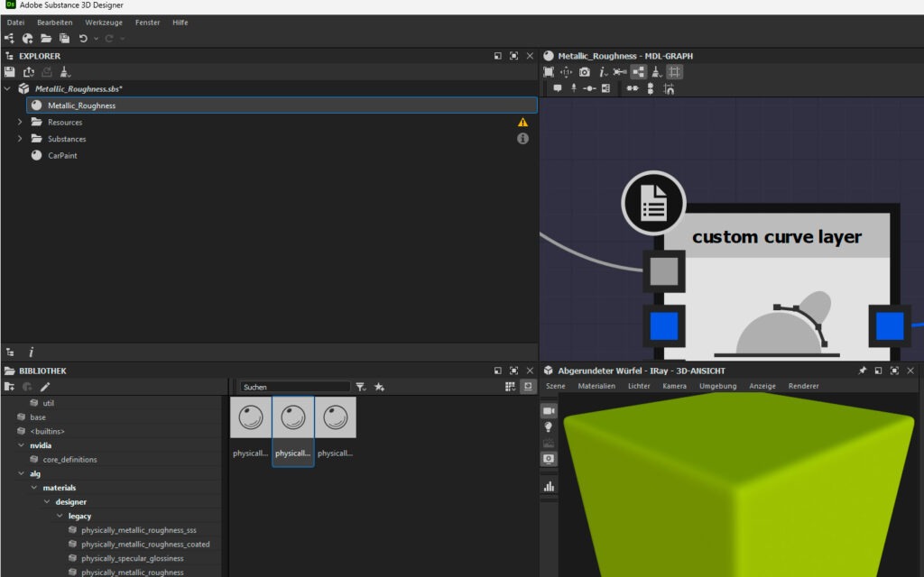Open the Explorer cleanup broom dropdown

click(65, 72)
